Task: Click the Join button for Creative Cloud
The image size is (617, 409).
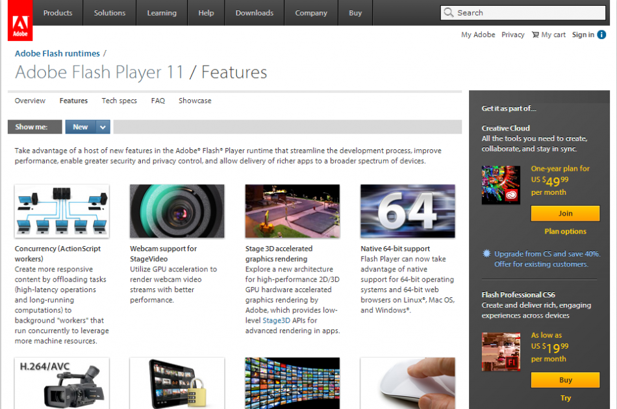Action: [x=566, y=213]
